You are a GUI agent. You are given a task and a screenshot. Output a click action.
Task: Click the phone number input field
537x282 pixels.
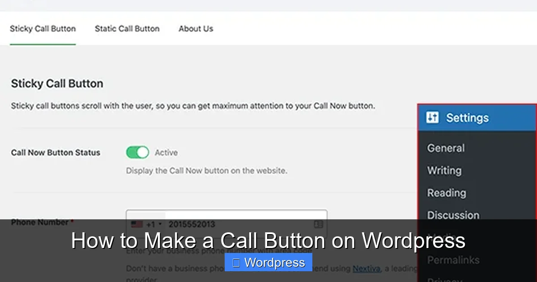[224, 224]
